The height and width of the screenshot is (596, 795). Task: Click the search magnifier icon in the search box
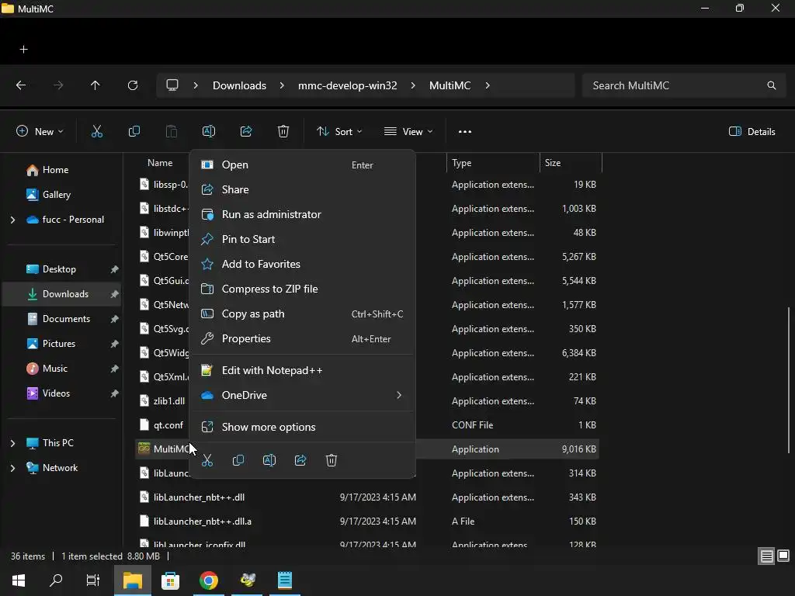(771, 85)
